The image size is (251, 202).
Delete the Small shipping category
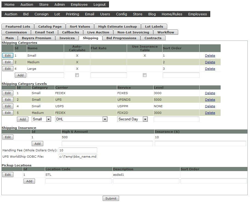[210, 56]
